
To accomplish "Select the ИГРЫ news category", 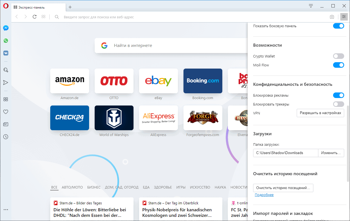I will click(x=181, y=187).
